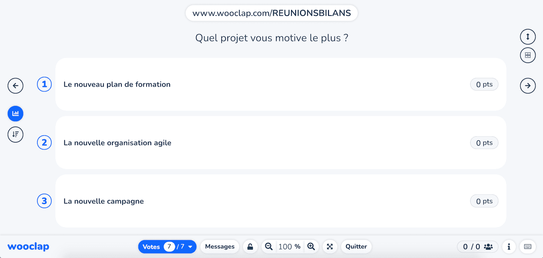Select answer 1 Le nouveau plan de formation
The height and width of the screenshot is (258, 543).
pos(281,84)
